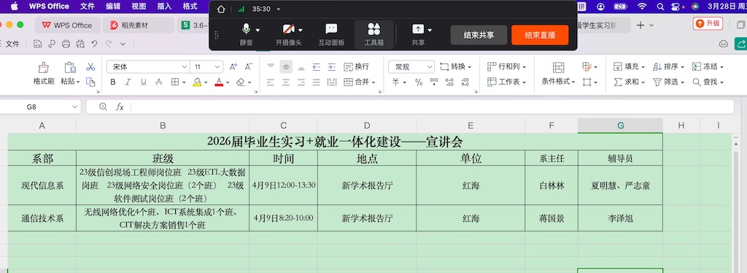The width and height of the screenshot is (747, 273).
Task: Click the Save icon in the quick toolbar
Action: tap(38, 44)
